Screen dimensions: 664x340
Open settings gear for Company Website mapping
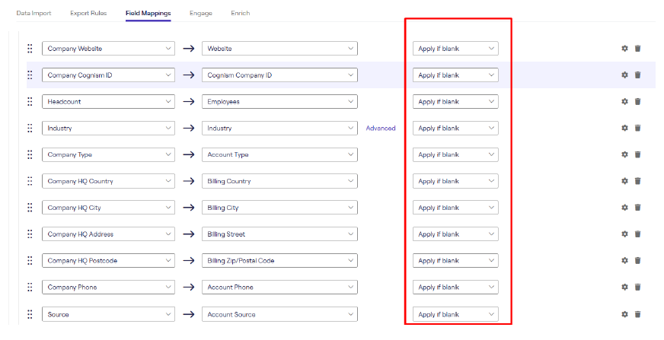pyautogui.click(x=624, y=48)
